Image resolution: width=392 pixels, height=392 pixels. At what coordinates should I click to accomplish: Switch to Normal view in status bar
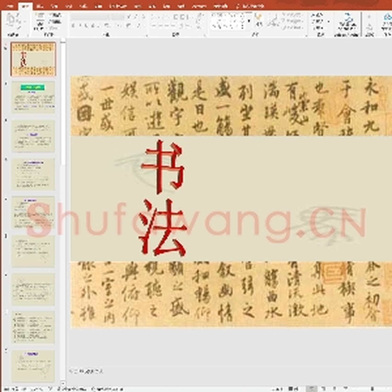[x=312, y=389]
